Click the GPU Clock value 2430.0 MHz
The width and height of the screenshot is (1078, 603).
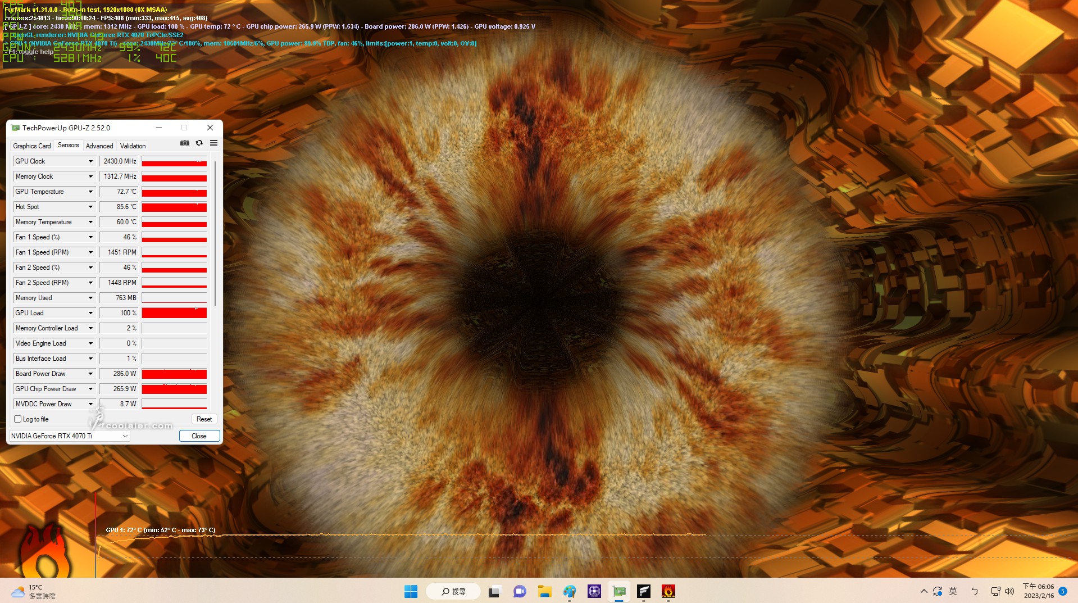[119, 161]
